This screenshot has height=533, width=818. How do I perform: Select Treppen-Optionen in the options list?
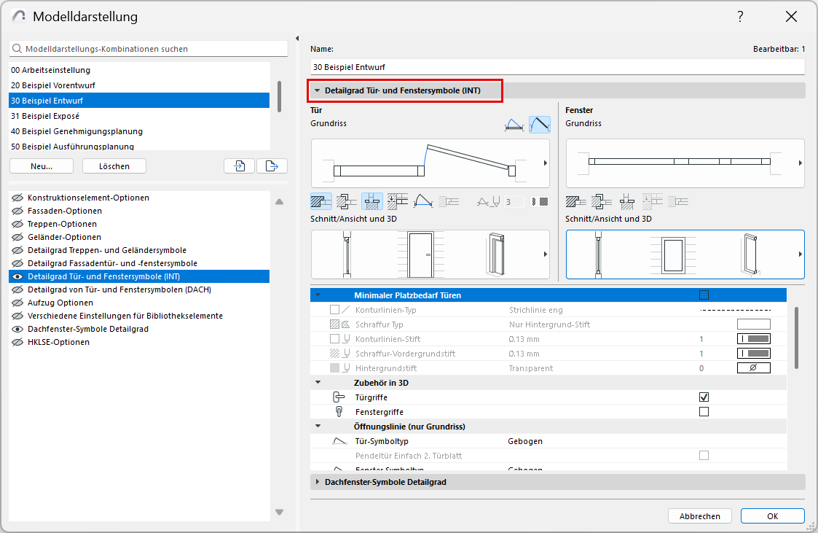click(x=62, y=224)
